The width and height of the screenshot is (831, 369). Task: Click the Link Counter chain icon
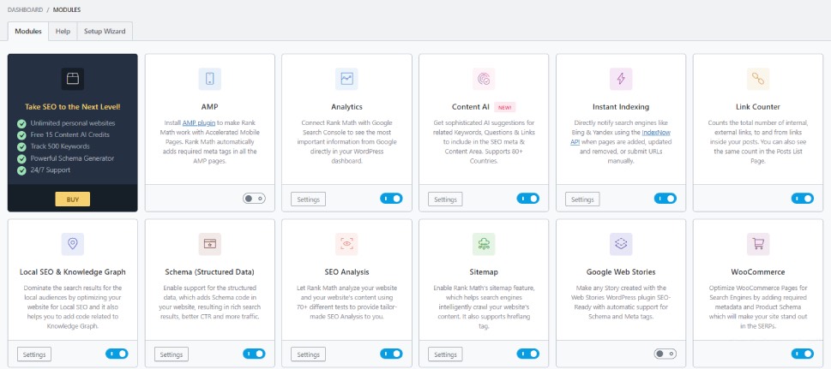(758, 79)
